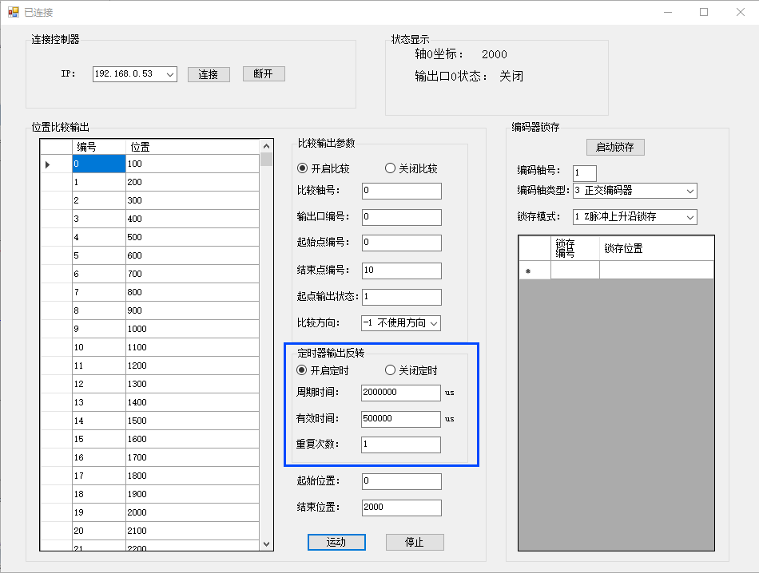This screenshot has height=573, width=759.
Task: Maximize the 已连接 window
Action: click(x=704, y=12)
